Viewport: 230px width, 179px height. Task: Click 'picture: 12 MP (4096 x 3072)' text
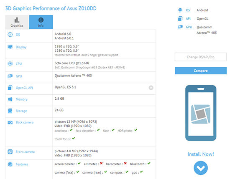tap(76, 121)
